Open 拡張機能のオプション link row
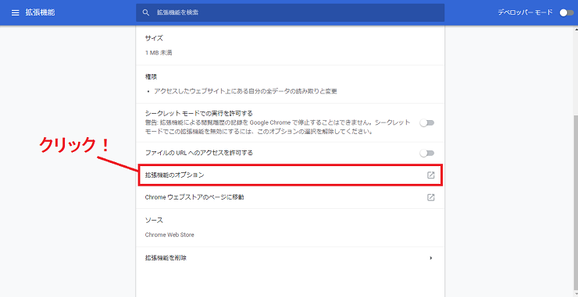Viewport: 578px width, 297px height. click(x=291, y=175)
